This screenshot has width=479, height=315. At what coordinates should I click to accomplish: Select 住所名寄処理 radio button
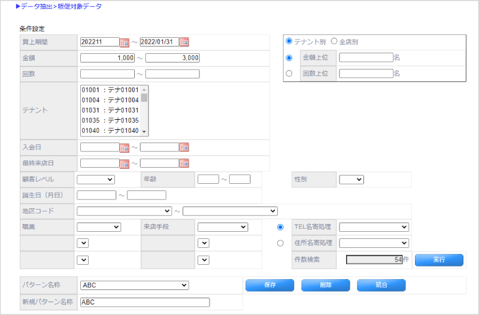(x=280, y=243)
